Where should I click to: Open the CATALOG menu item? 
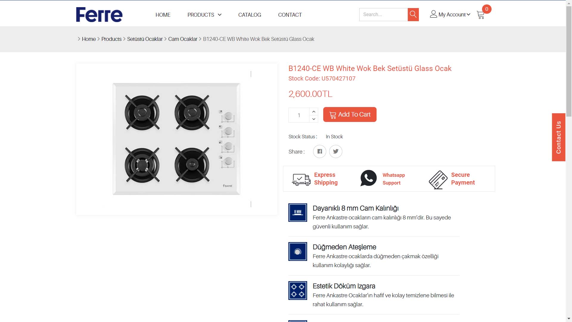pos(250,15)
